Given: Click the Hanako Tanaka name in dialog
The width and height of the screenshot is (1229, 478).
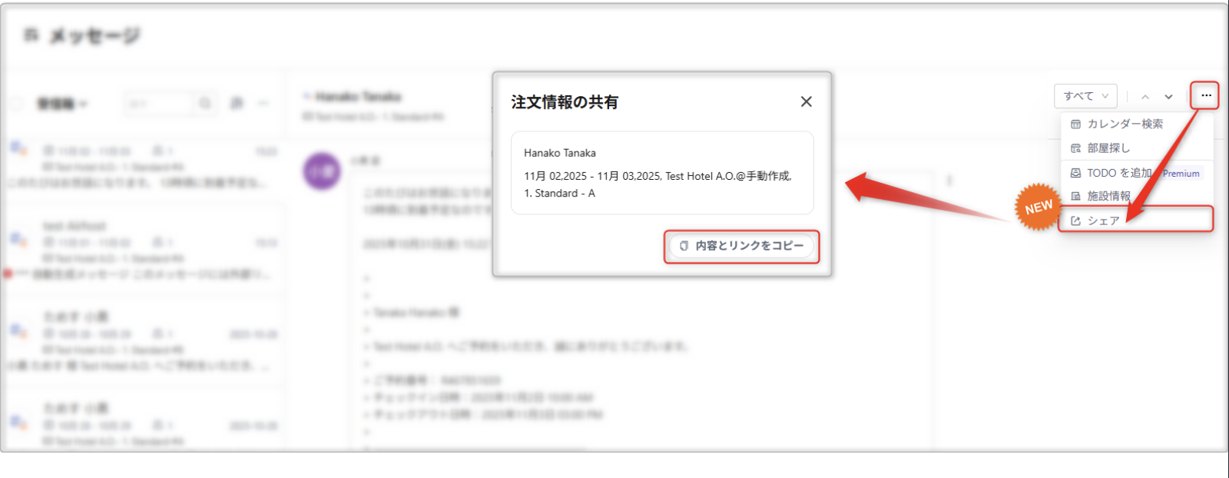Looking at the screenshot, I should pyautogui.click(x=560, y=153).
